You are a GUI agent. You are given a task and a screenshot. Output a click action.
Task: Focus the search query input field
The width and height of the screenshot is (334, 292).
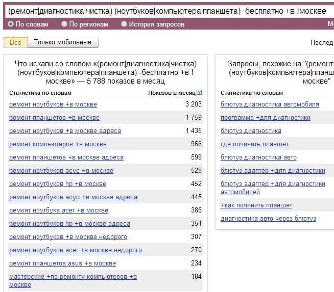169,11
